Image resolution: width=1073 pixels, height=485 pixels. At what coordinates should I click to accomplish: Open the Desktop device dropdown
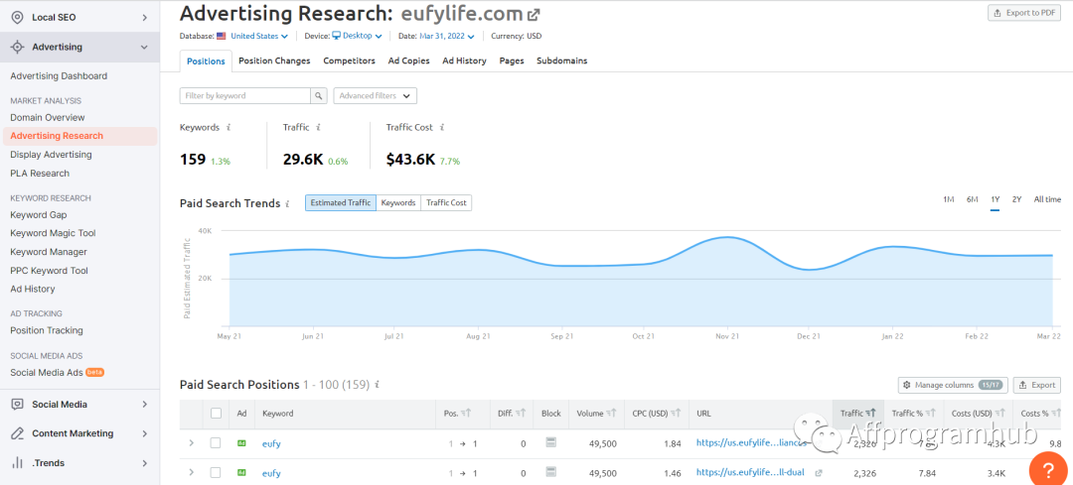pyautogui.click(x=357, y=37)
